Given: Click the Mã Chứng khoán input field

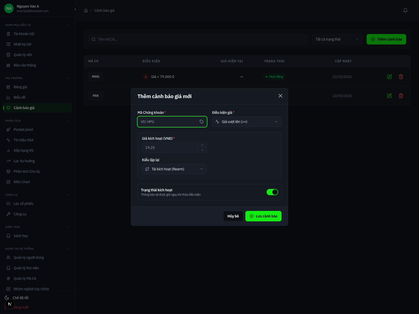Looking at the screenshot, I should tap(169, 122).
